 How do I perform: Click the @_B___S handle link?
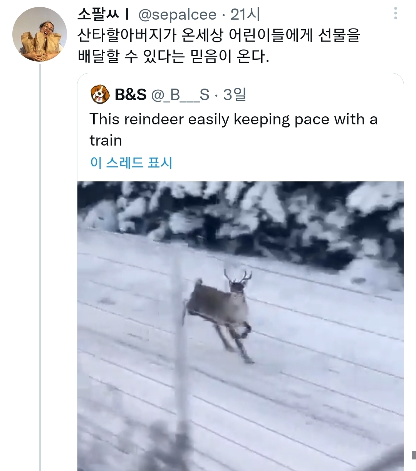(179, 95)
